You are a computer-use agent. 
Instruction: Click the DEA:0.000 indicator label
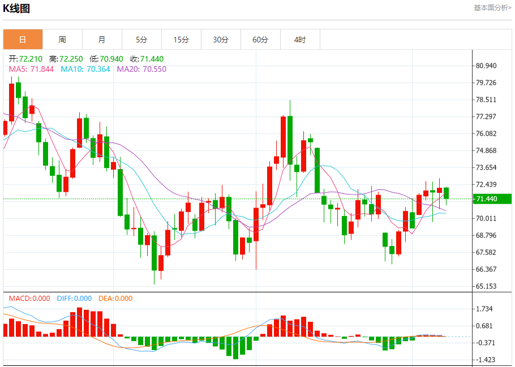(x=115, y=299)
